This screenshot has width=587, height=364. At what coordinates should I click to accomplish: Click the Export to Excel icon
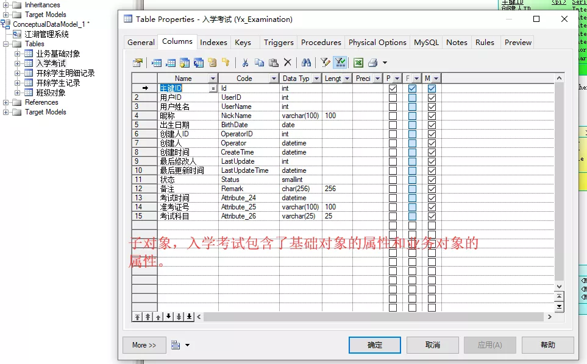(x=358, y=63)
